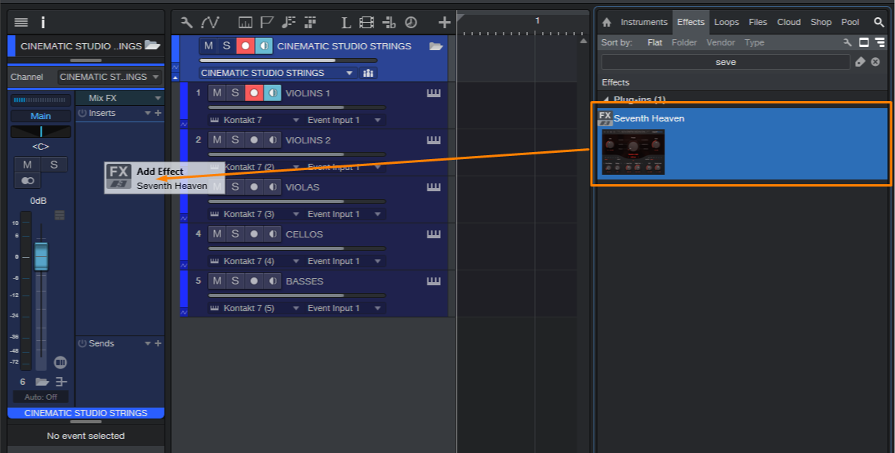
Task: Open instrument keyboard icon on VIOLAS
Action: (434, 187)
